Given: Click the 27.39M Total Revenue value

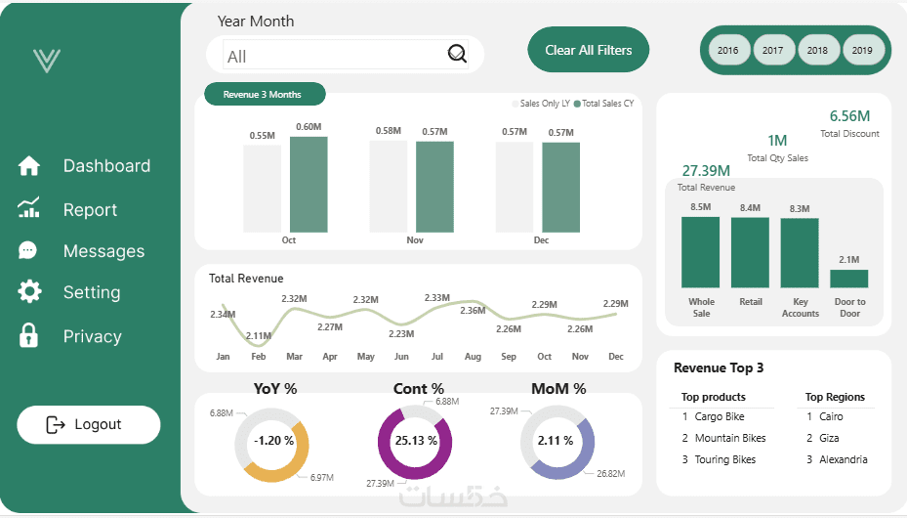Looking at the screenshot, I should tap(706, 171).
